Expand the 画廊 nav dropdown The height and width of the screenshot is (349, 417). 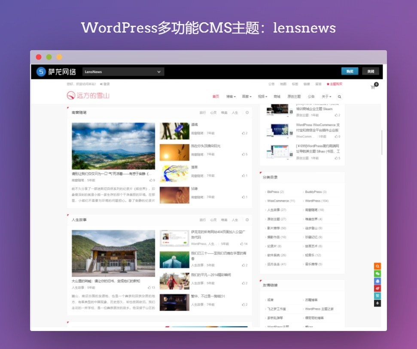click(x=247, y=96)
